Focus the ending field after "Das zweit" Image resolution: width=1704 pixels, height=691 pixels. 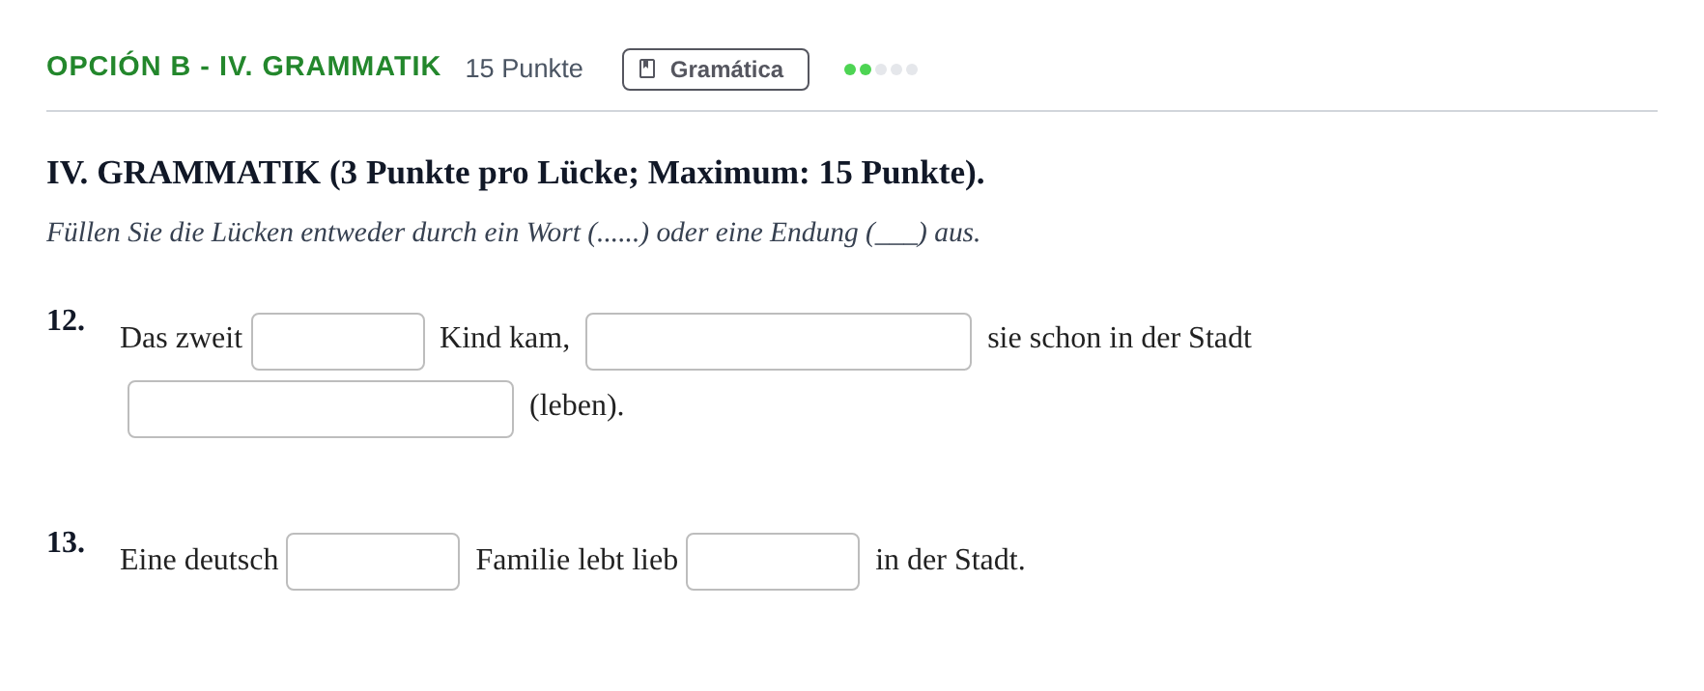(338, 342)
